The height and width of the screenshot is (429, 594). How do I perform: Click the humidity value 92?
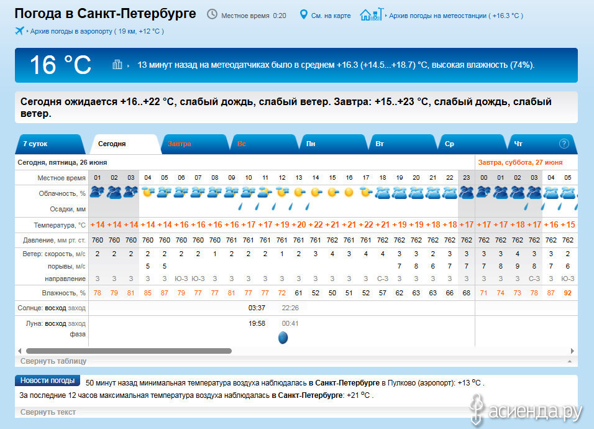[x=567, y=293]
